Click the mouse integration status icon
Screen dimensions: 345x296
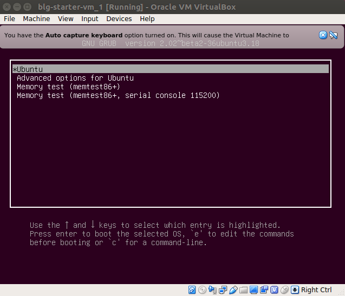tap(284, 290)
